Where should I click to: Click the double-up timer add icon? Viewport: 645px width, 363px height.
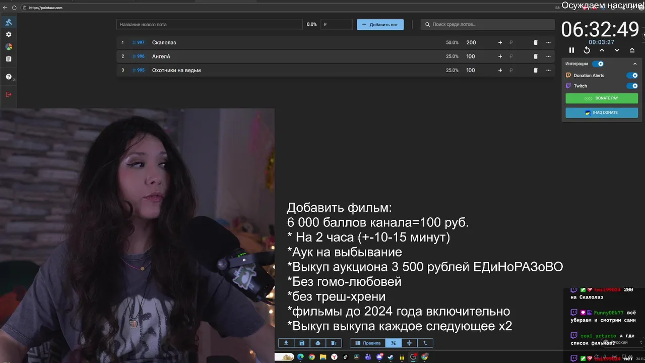(x=632, y=50)
